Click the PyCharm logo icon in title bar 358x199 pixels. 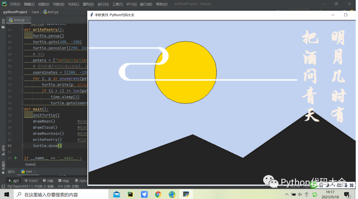(4, 4)
